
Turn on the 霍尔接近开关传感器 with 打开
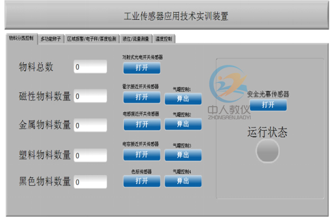tap(141, 97)
